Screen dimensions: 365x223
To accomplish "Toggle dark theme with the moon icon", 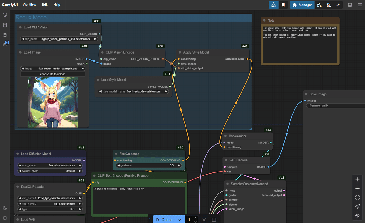I will point(5,208).
